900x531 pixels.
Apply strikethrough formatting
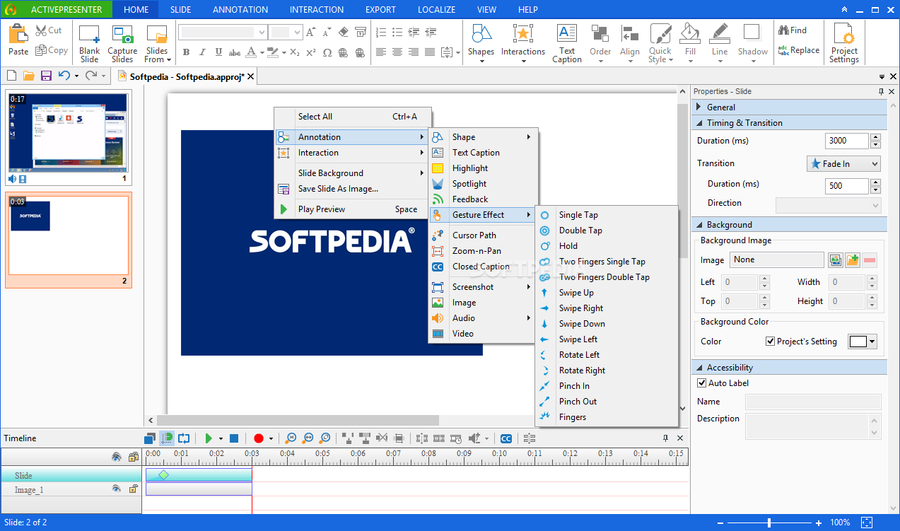tap(234, 52)
